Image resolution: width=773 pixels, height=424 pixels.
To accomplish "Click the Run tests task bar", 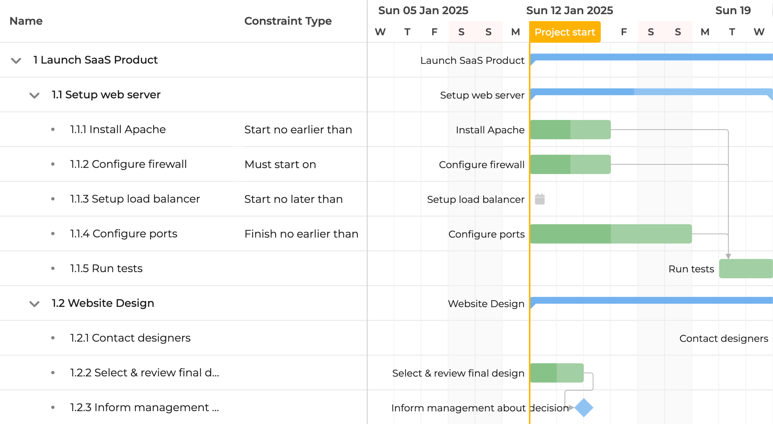I will click(x=745, y=268).
